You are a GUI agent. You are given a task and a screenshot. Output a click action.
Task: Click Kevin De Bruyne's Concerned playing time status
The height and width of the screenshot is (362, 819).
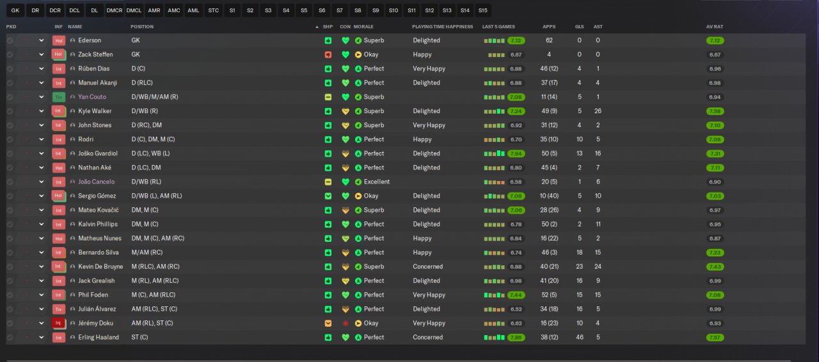pos(427,267)
